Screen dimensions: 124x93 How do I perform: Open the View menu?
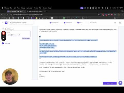coord(18,8)
